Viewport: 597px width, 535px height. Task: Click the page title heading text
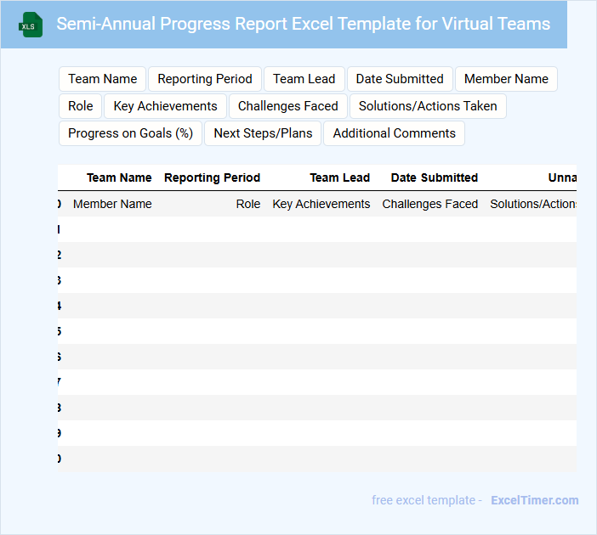pos(303,24)
